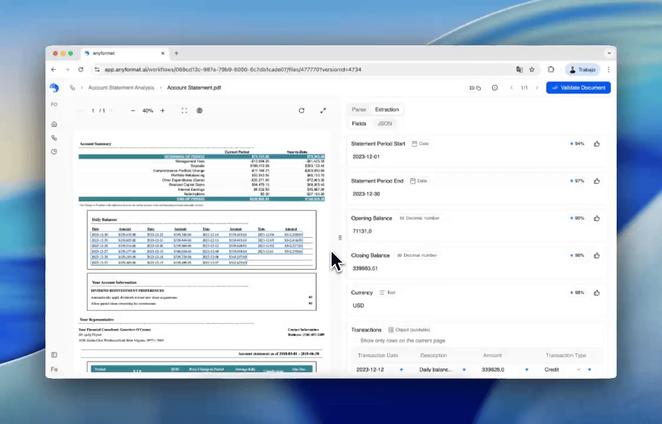
Task: Click the browser address bar URL
Action: point(233,69)
